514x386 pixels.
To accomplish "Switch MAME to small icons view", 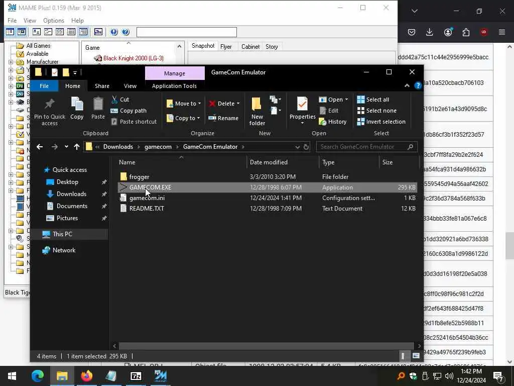I will pos(48,32).
